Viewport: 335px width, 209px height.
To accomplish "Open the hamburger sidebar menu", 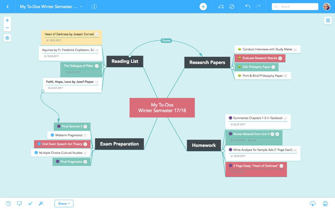I will [327, 20].
